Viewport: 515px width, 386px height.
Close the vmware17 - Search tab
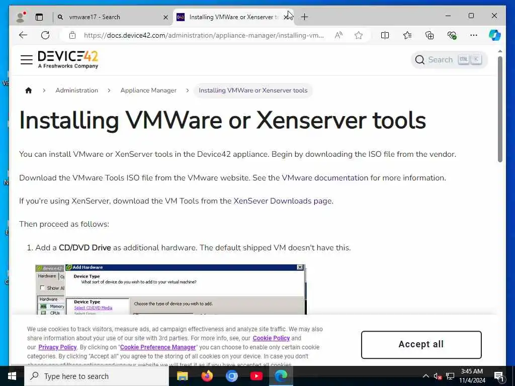coord(166,17)
